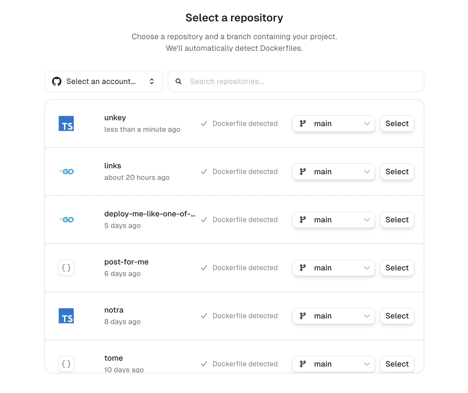
Task: Click 'Dockerfile detected' text in unkey row
Action: 245,123
